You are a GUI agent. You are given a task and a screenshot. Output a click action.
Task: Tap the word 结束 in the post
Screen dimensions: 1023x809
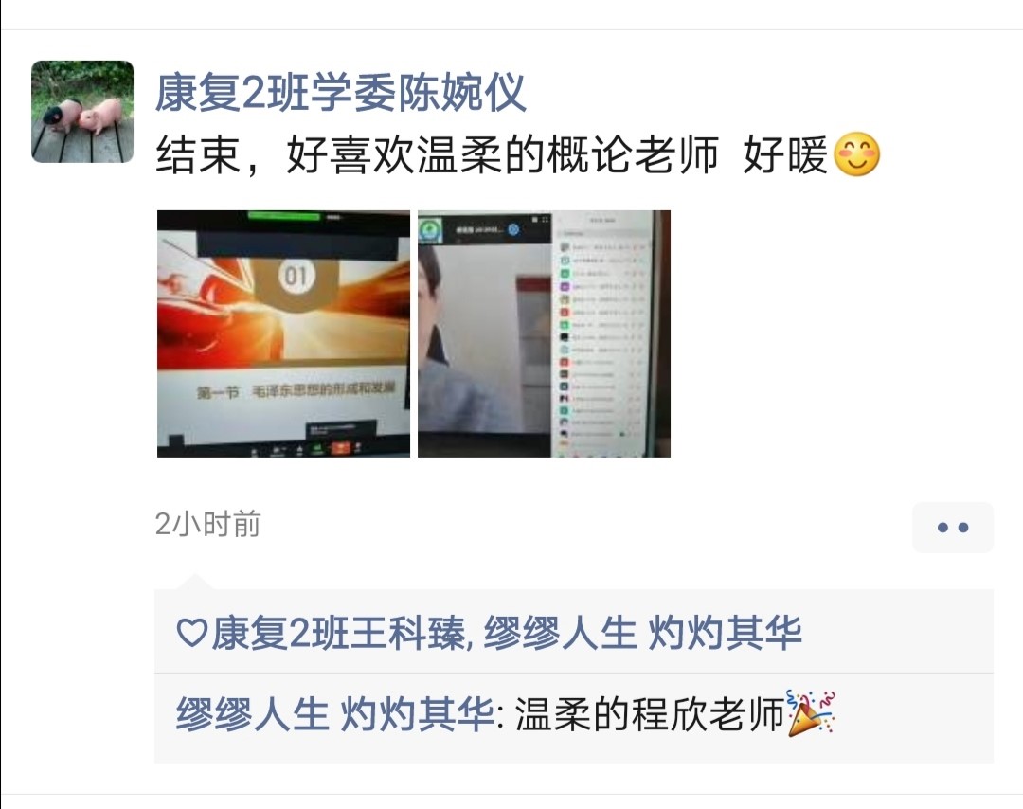click(x=198, y=154)
